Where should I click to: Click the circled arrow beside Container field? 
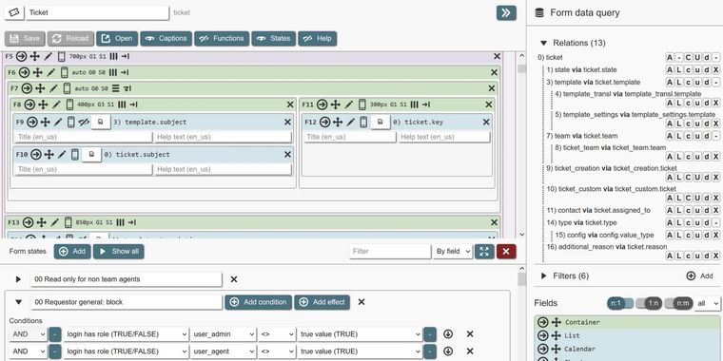542,322
